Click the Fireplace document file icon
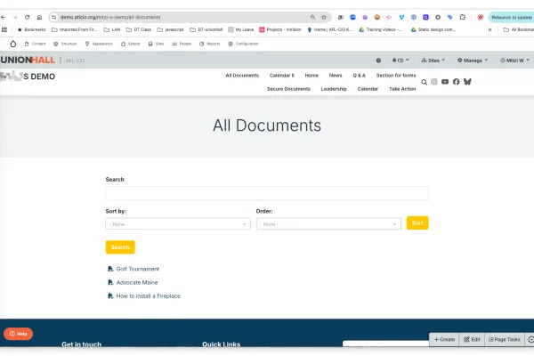 110,296
